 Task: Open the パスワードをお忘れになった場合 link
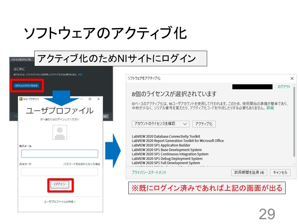click(x=82, y=164)
